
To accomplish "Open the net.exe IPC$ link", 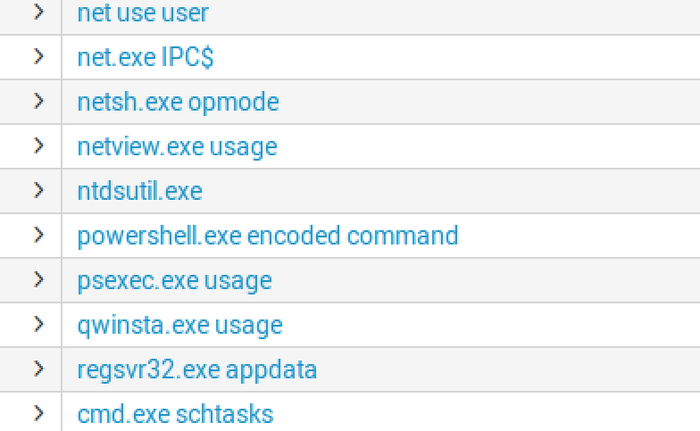I will click(x=146, y=58).
